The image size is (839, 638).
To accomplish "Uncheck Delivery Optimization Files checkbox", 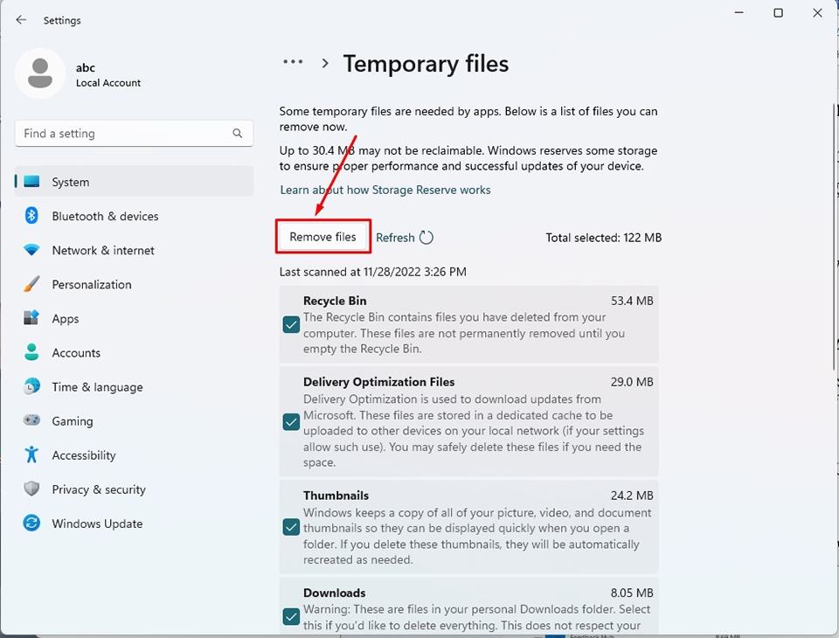I will coord(291,422).
